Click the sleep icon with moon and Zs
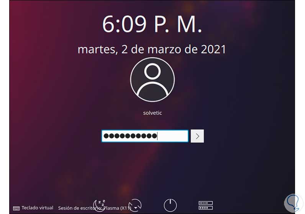This screenshot has width=305, height=214. tap(99, 205)
